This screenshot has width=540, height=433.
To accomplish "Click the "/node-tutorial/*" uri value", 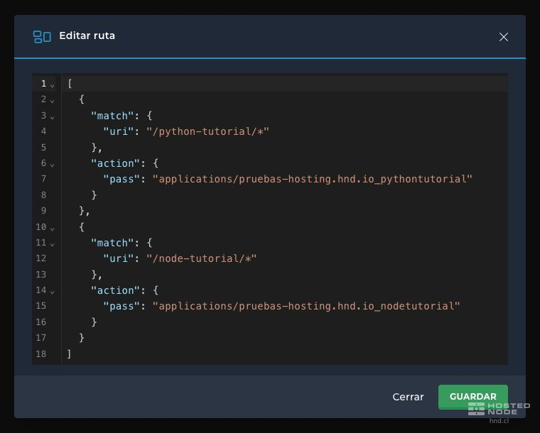I will (202, 258).
